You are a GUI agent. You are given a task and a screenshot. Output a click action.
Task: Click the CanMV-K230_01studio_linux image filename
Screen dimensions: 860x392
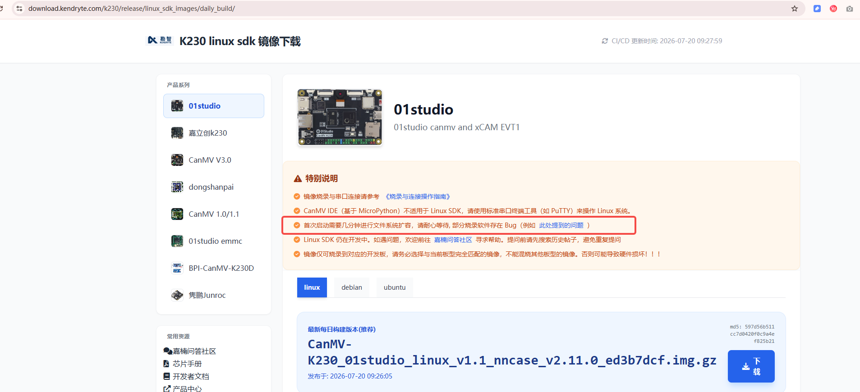pos(512,352)
